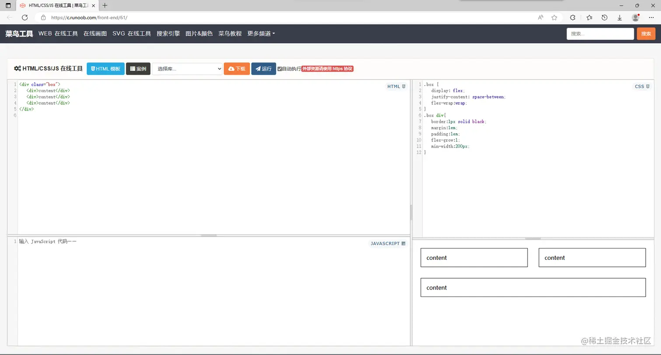The width and height of the screenshot is (661, 355).
Task: Click the margin:1em CSS line
Action: click(444, 128)
